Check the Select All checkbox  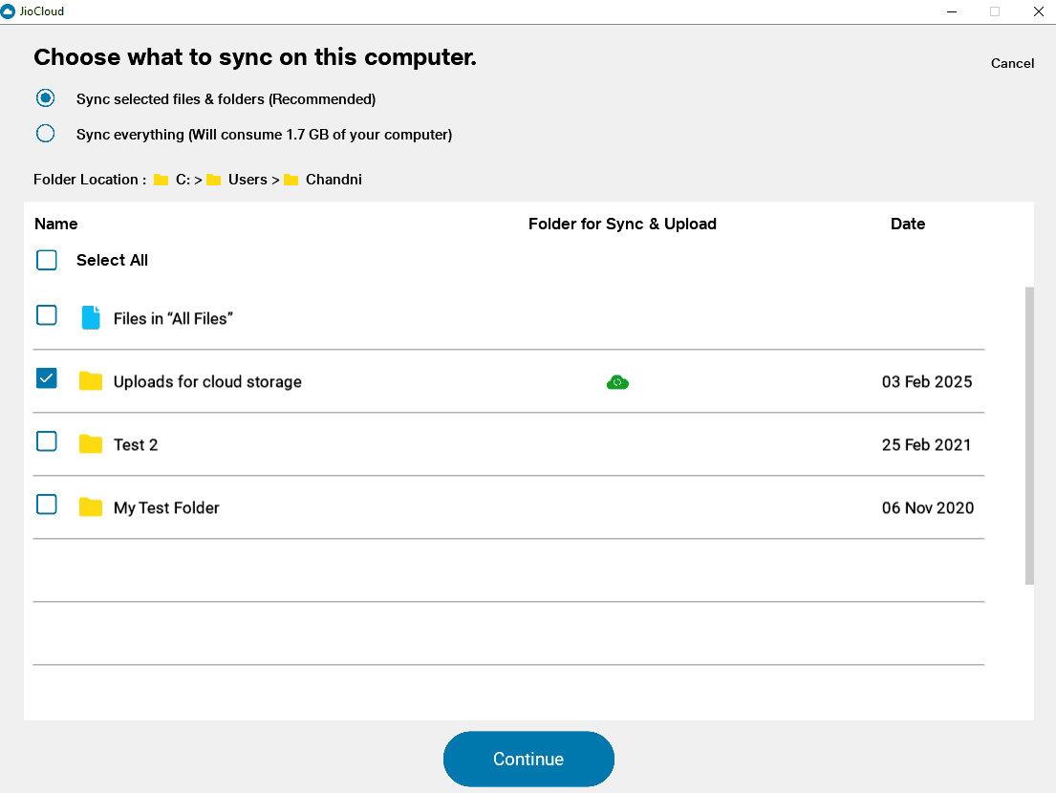click(x=47, y=260)
